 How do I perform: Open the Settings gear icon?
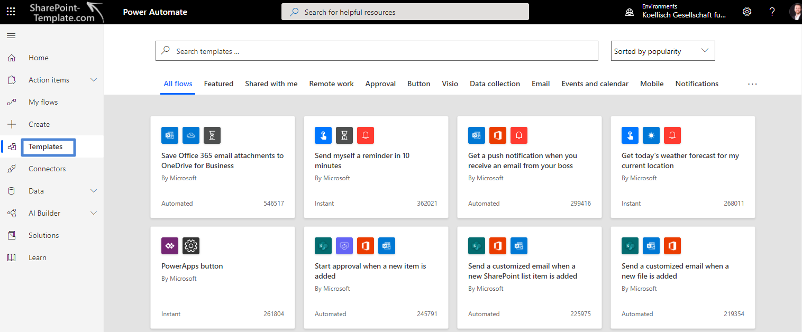[747, 12]
